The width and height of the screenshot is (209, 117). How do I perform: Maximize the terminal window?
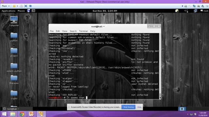tap(154, 26)
